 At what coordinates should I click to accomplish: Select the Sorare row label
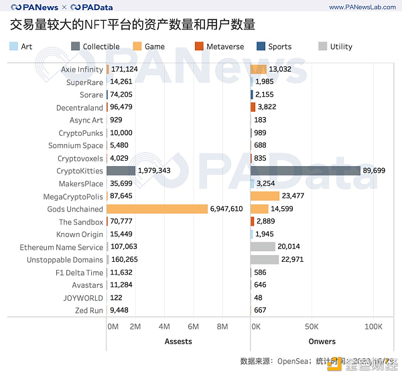coord(91,95)
